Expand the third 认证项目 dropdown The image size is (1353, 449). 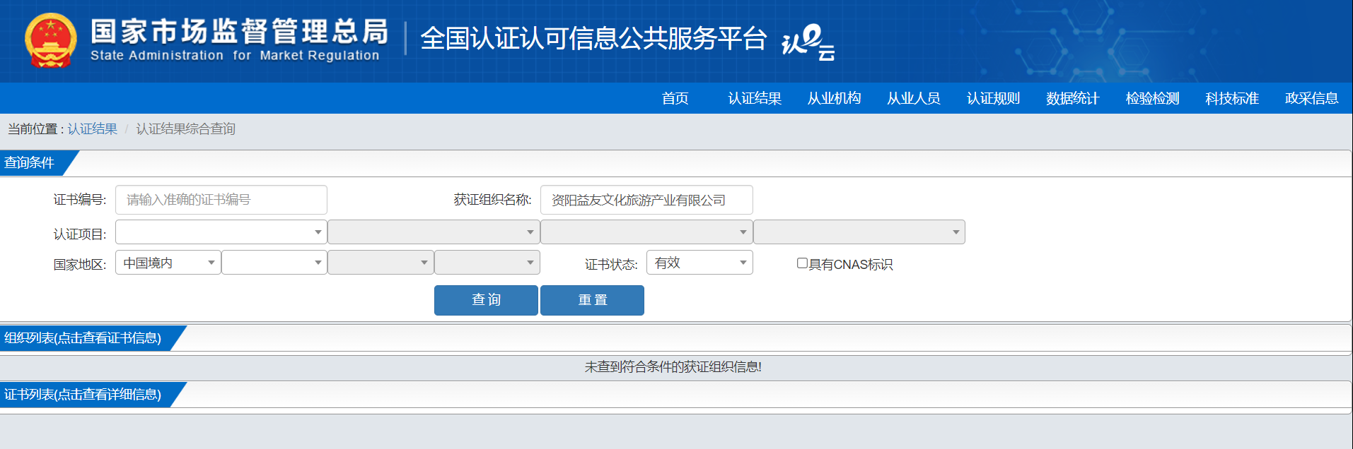click(646, 232)
